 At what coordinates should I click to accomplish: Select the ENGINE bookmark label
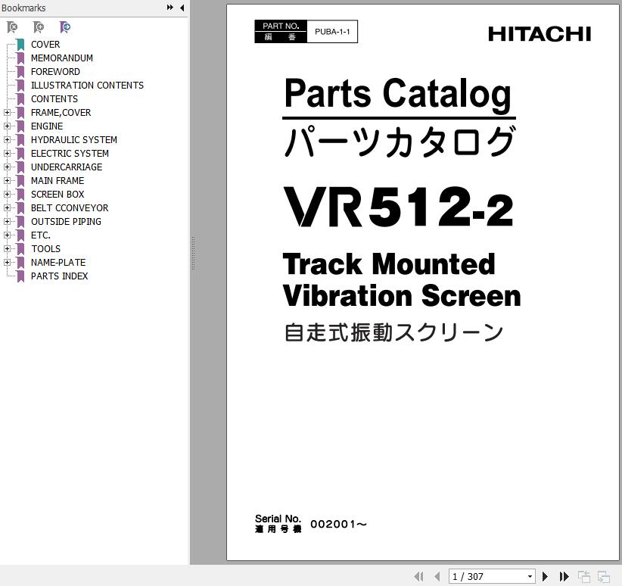click(x=47, y=126)
